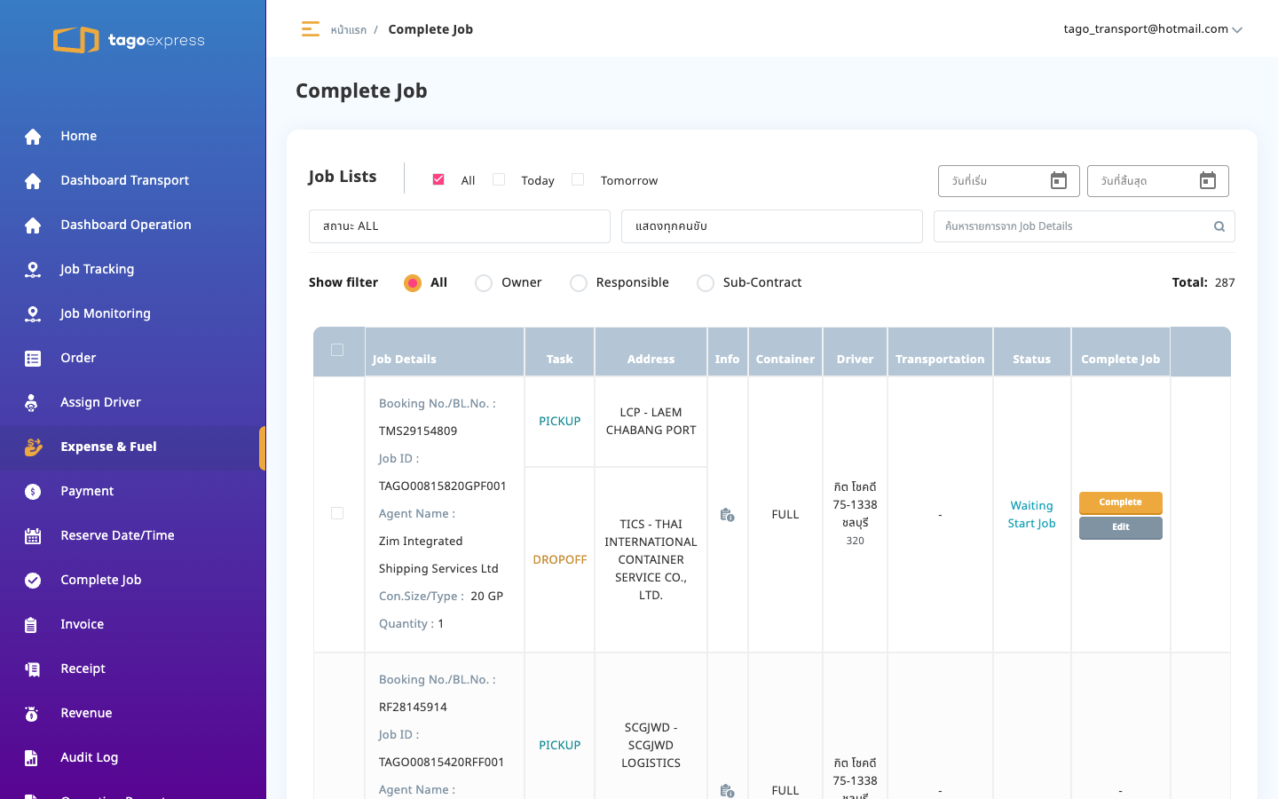Tick the row checkbox for TMS29154809
The width and height of the screenshot is (1278, 799).
coord(337,513)
